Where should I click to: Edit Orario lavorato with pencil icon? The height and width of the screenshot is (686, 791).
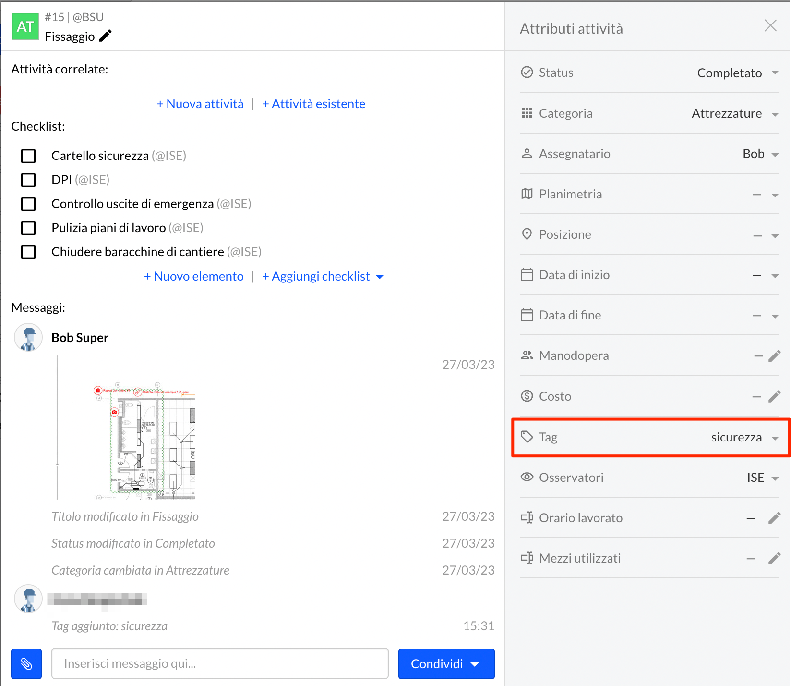click(774, 518)
